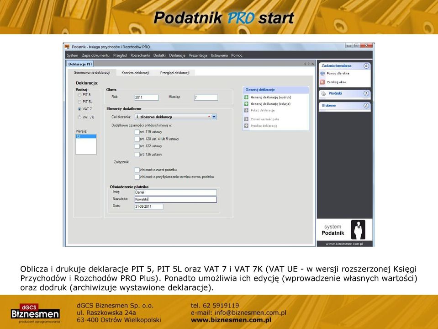Enable Wniosek o przyśpieszenie terminu zwrotu podatku

pyautogui.click(x=137, y=177)
